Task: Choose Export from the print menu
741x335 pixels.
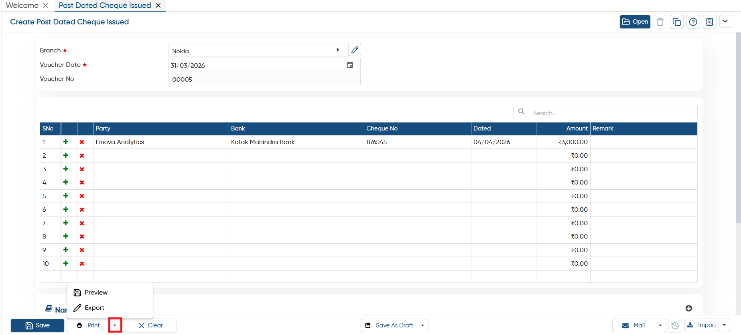Action: click(x=110, y=308)
